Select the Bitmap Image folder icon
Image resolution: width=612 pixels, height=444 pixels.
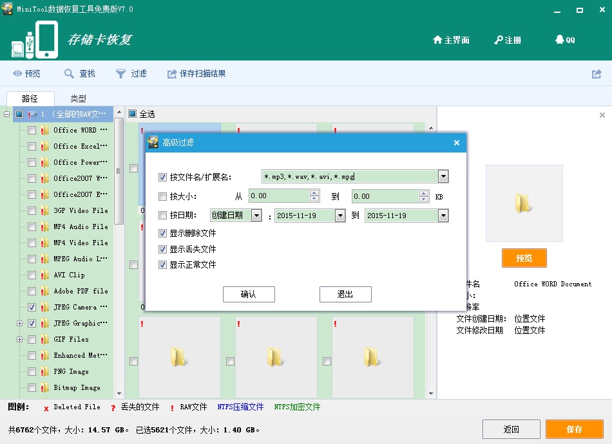tap(45, 387)
